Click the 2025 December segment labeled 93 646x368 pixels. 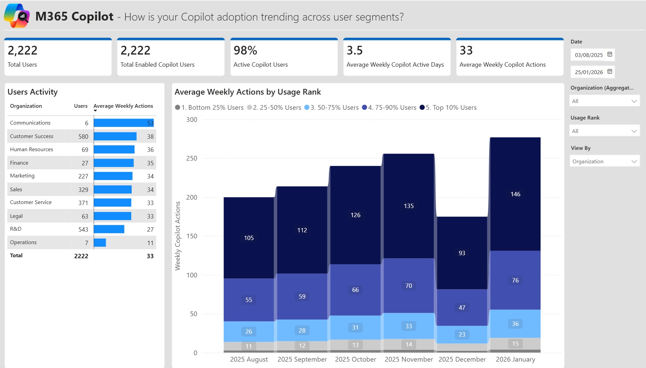tap(462, 253)
